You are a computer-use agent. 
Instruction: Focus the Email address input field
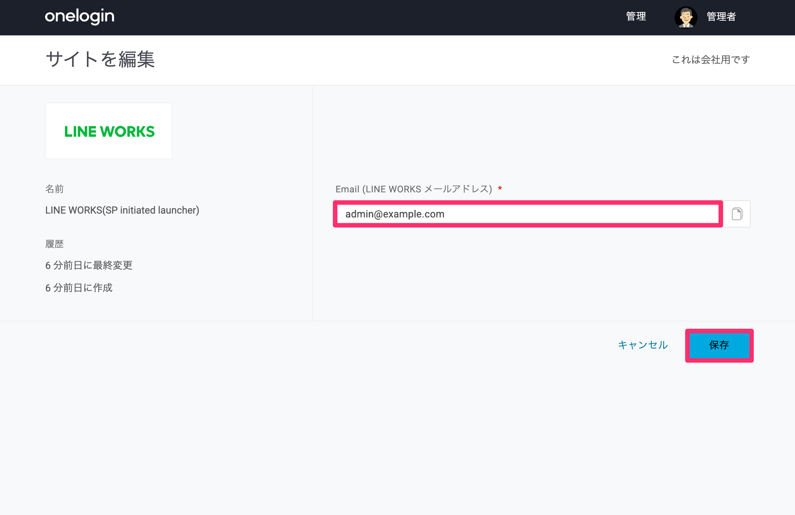coord(528,214)
